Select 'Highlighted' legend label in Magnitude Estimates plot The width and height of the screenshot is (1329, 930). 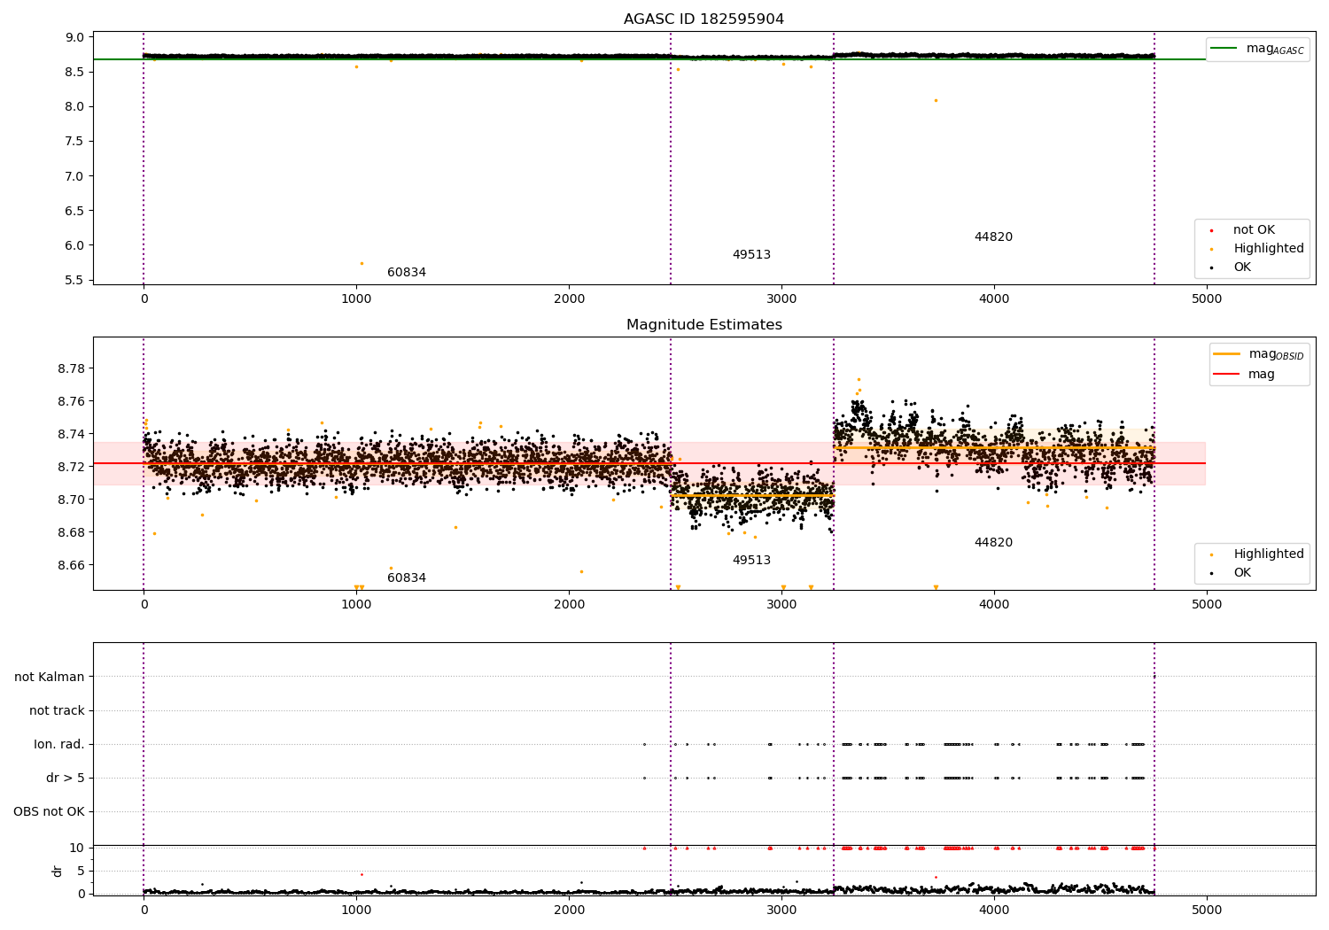[x=1269, y=554]
